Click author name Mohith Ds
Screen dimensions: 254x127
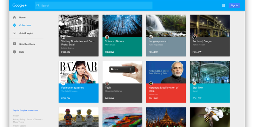point(153,94)
